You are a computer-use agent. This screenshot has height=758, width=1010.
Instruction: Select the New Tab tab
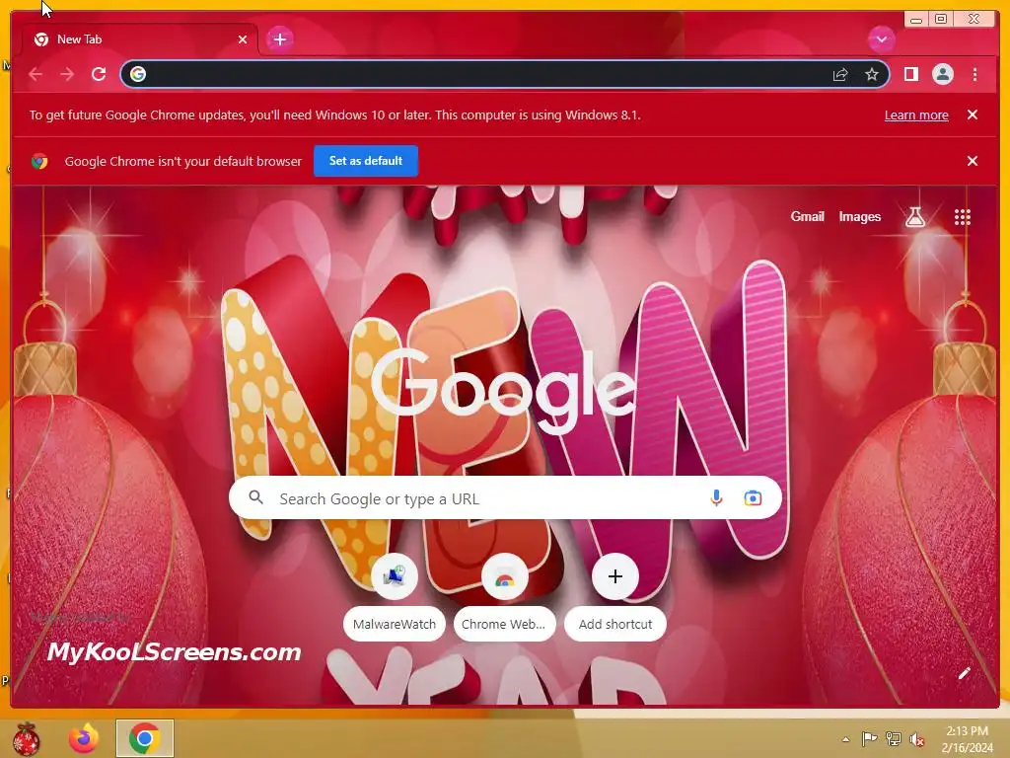(x=140, y=39)
